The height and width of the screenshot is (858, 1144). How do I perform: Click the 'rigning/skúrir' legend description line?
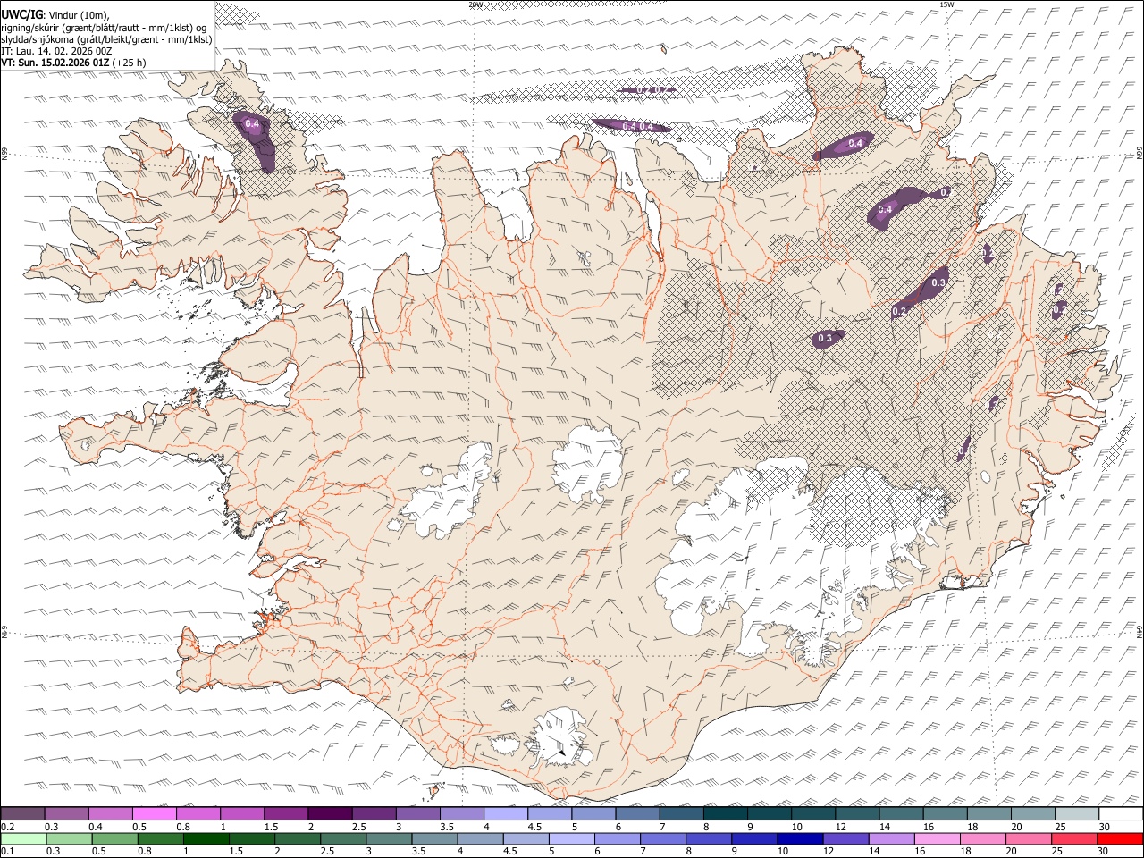coord(104,28)
